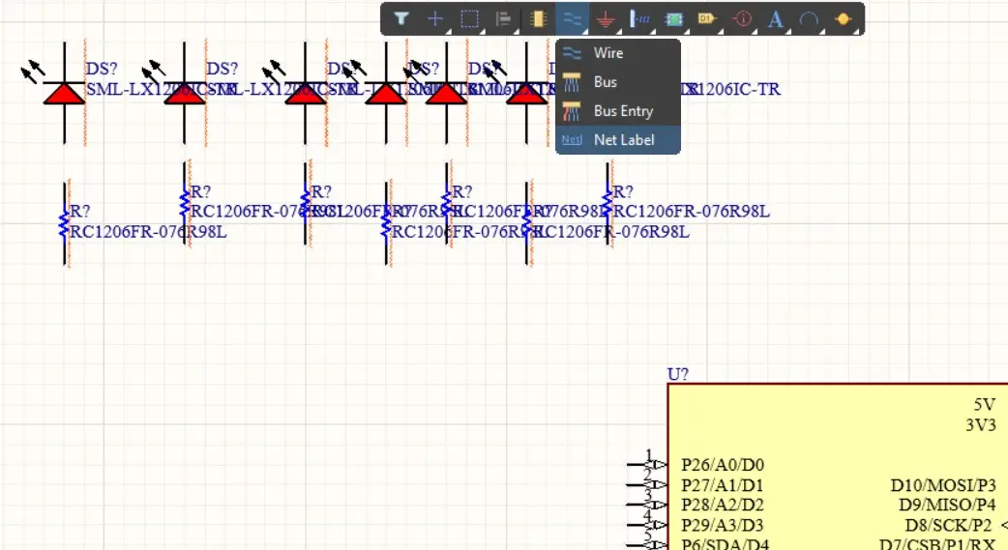The image size is (1008, 550).
Task: Click pin label D10/MOSI/P3
Action: pyautogui.click(x=943, y=485)
